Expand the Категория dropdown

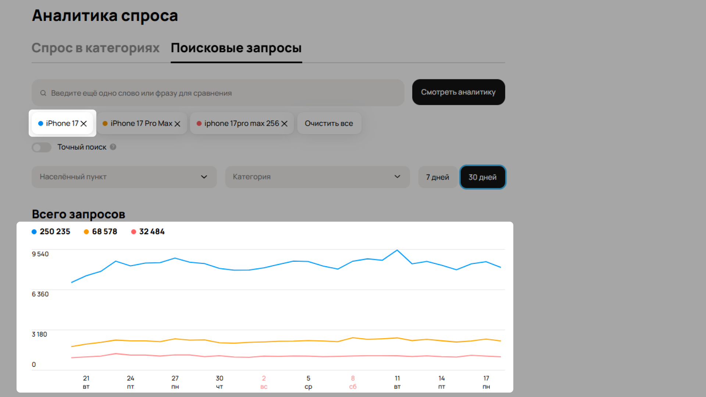coord(317,177)
